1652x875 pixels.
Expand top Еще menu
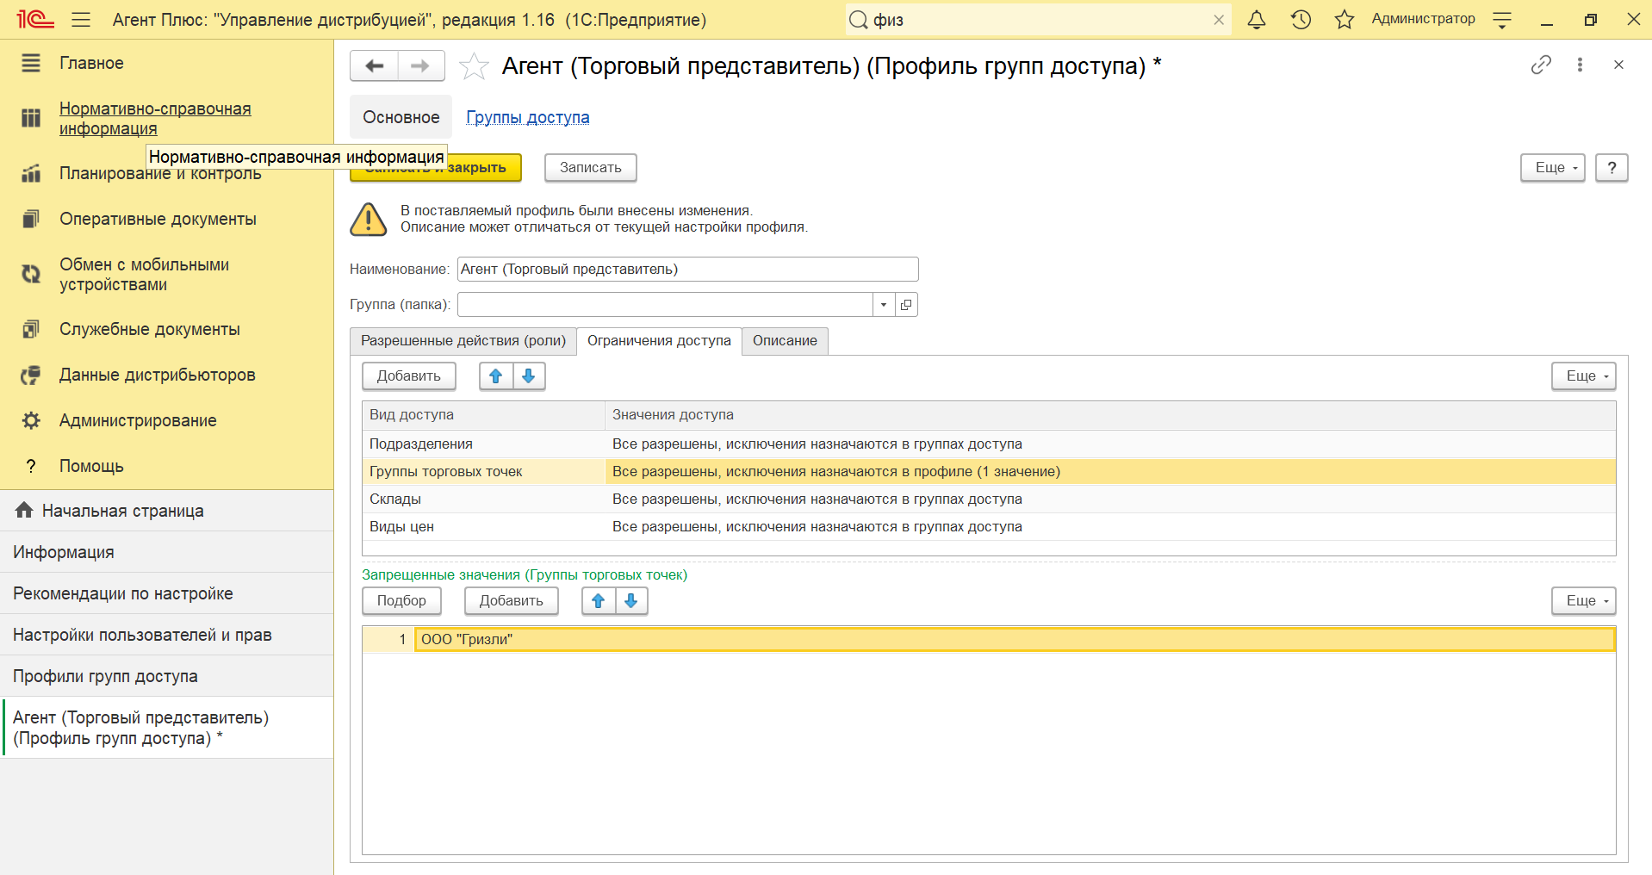tap(1553, 168)
